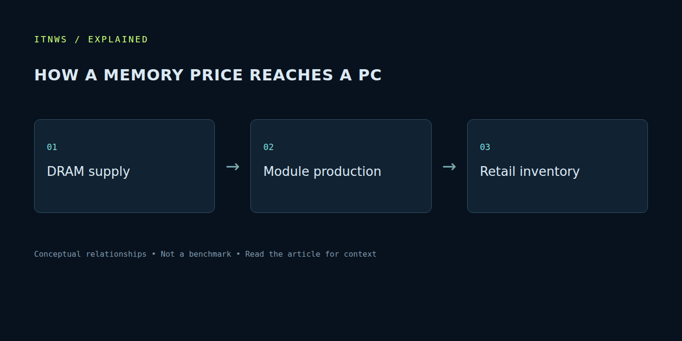Click the Not a benchmark footer note
The image size is (682, 341).
[196, 254]
